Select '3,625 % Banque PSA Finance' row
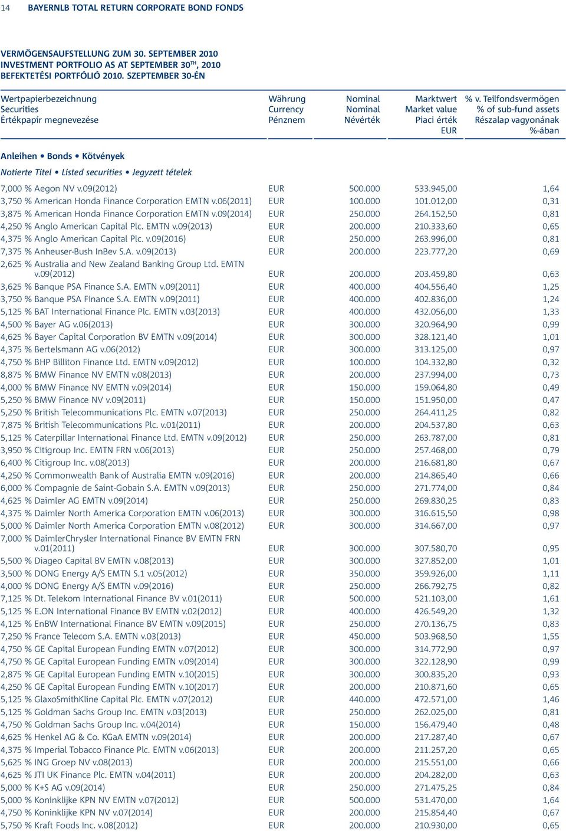Viewport: 566px width, 832px height. [280, 287]
